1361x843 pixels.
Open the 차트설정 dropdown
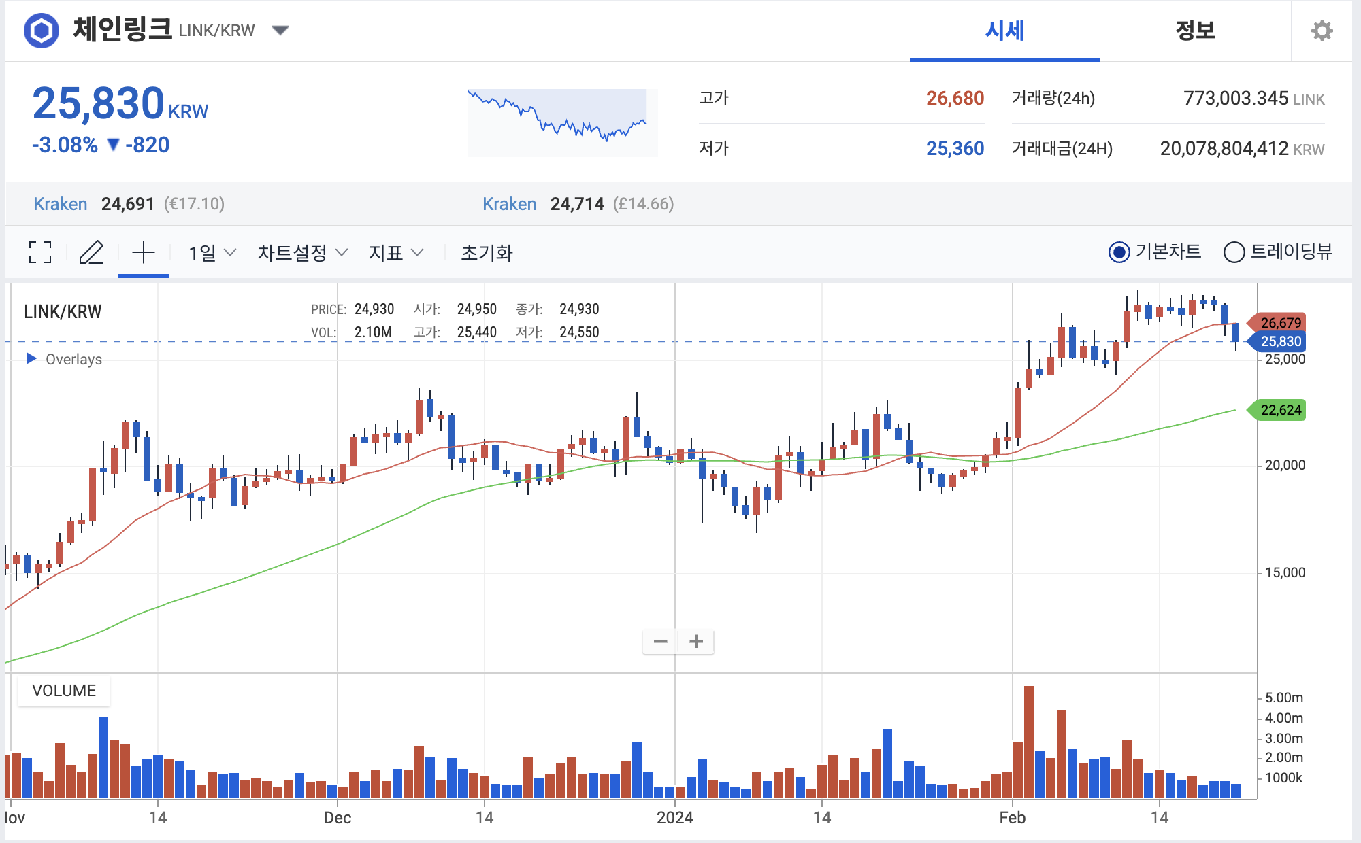tap(302, 253)
